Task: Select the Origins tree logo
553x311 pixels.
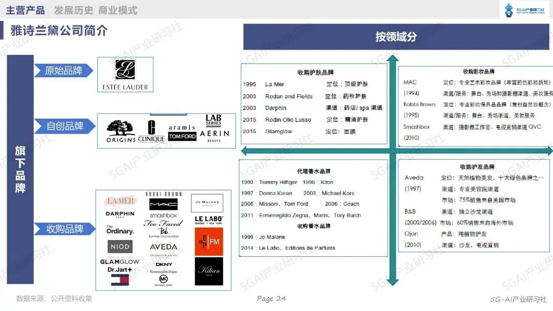Action: pos(121,131)
